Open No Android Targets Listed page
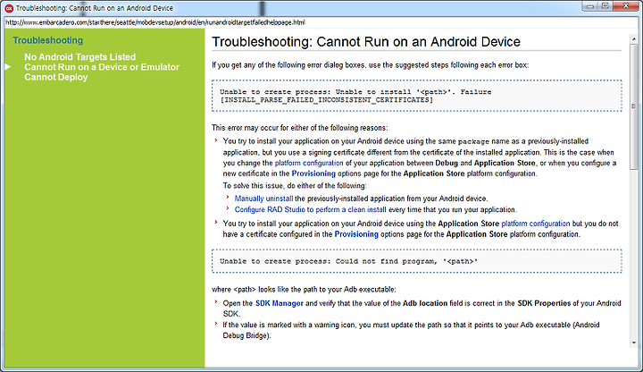 pos(80,57)
